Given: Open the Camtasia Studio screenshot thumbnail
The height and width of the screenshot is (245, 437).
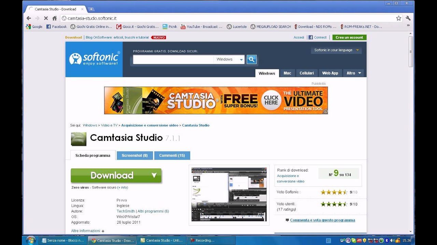Looking at the screenshot, I should coord(229,194).
